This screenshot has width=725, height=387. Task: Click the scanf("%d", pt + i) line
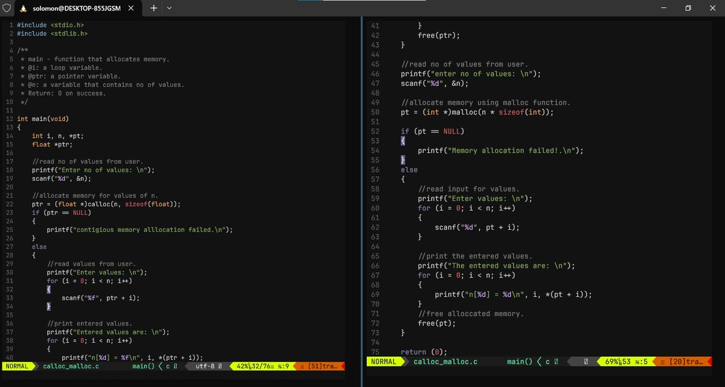click(477, 227)
